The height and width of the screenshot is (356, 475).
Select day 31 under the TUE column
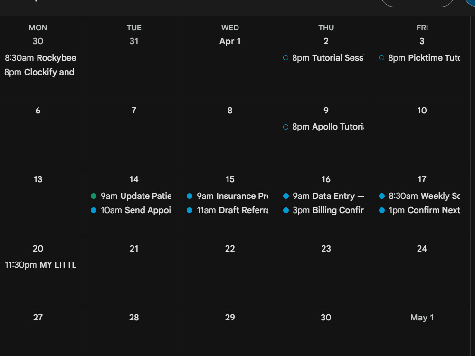[x=134, y=41]
